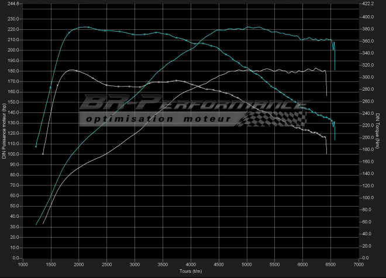Select the 400.0 label on right torque axis
Image resolution: width=386 pixels, height=278 pixels.
click(367, 17)
